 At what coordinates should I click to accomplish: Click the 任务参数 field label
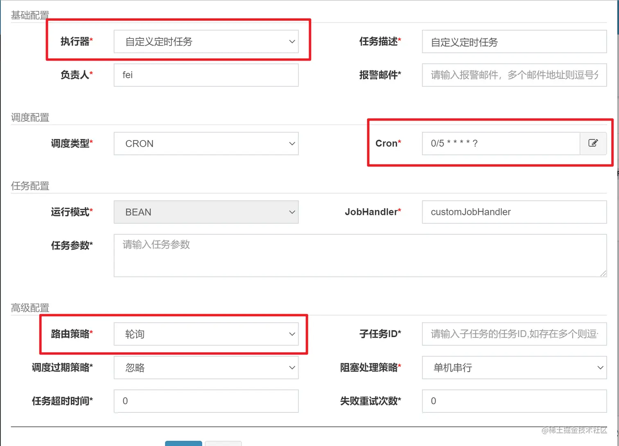coord(72,245)
